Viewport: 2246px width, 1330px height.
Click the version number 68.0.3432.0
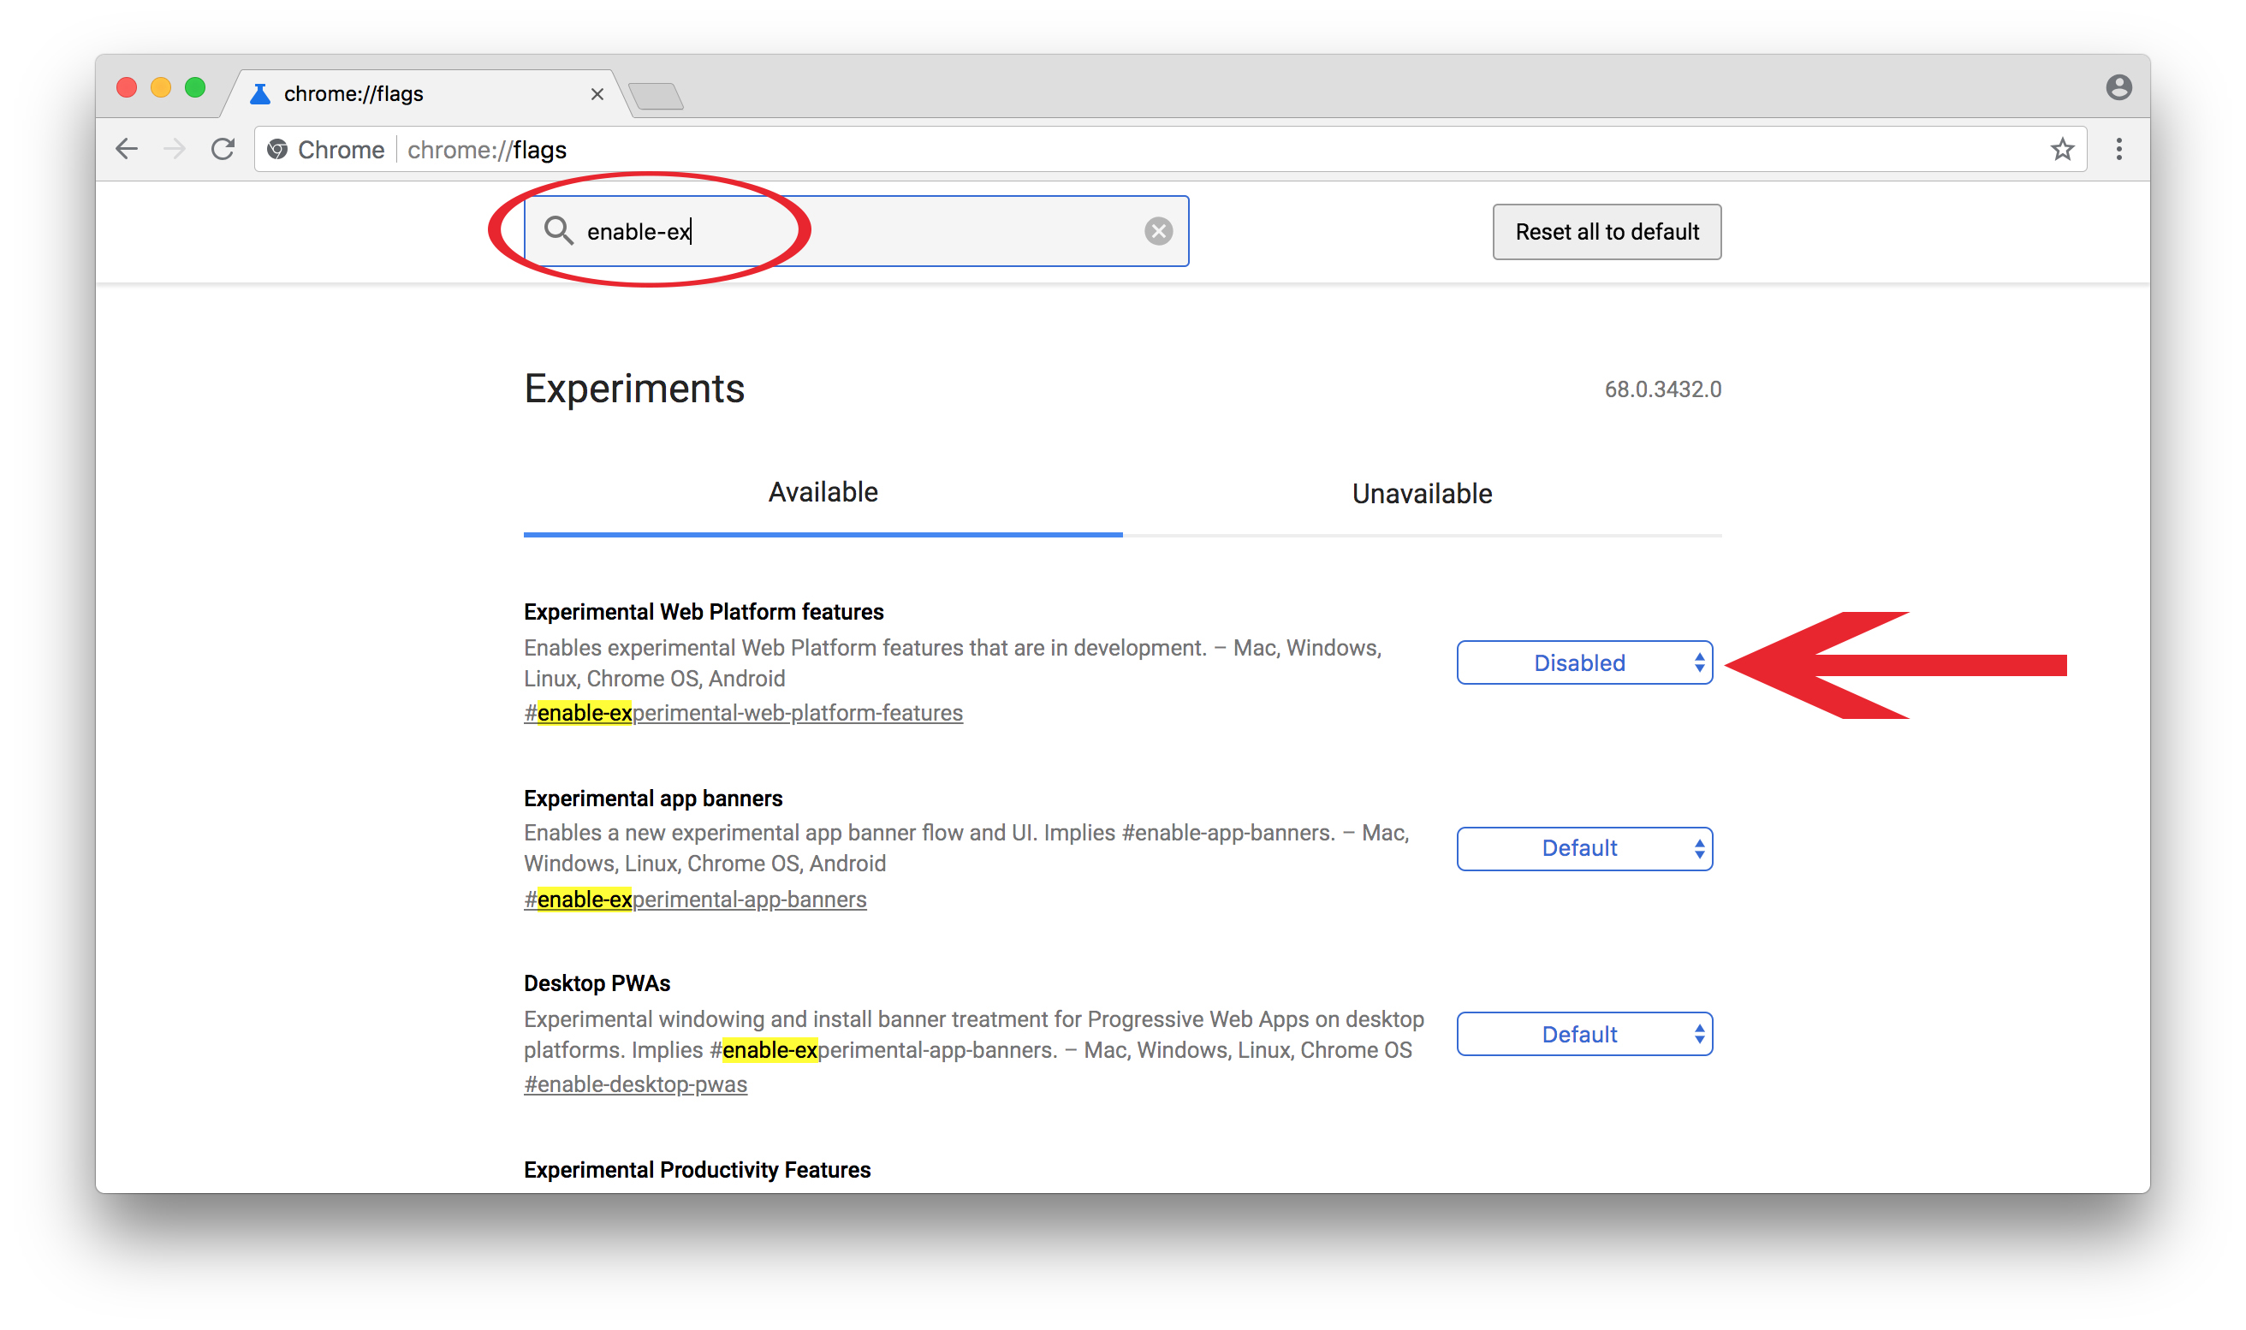tap(1662, 389)
